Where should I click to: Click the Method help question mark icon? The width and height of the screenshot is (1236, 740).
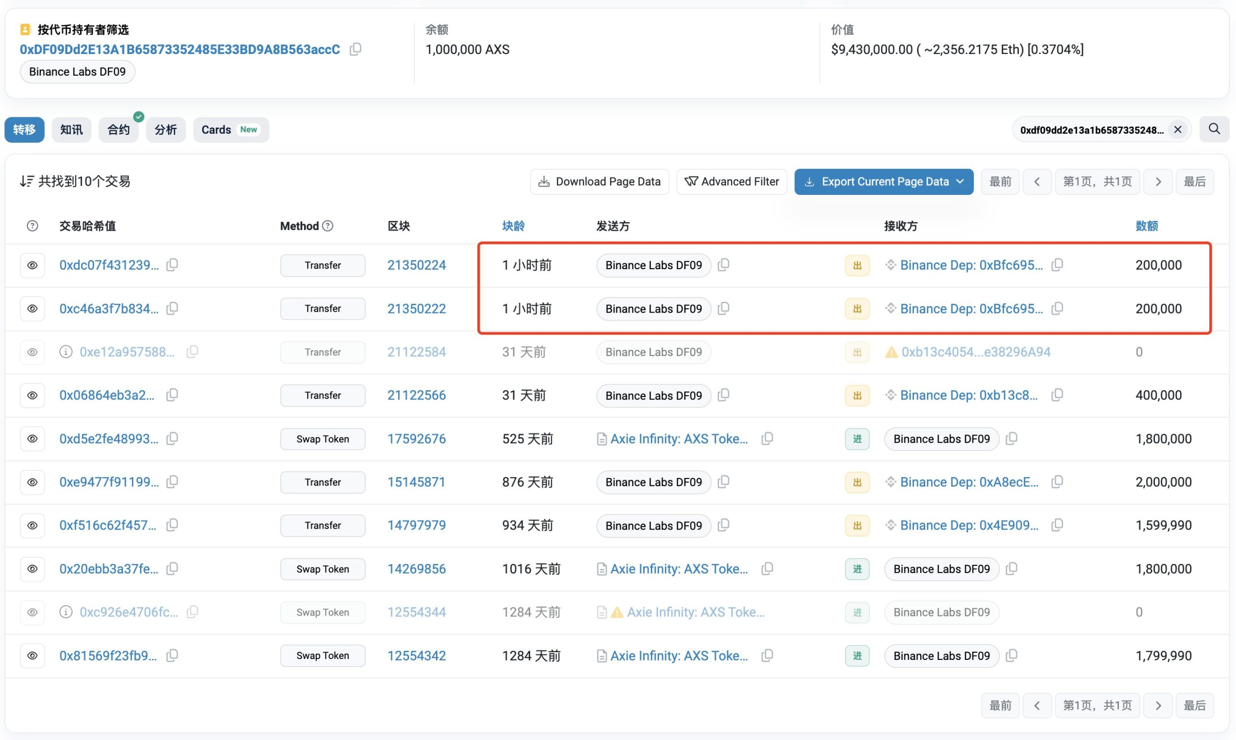pyautogui.click(x=328, y=226)
